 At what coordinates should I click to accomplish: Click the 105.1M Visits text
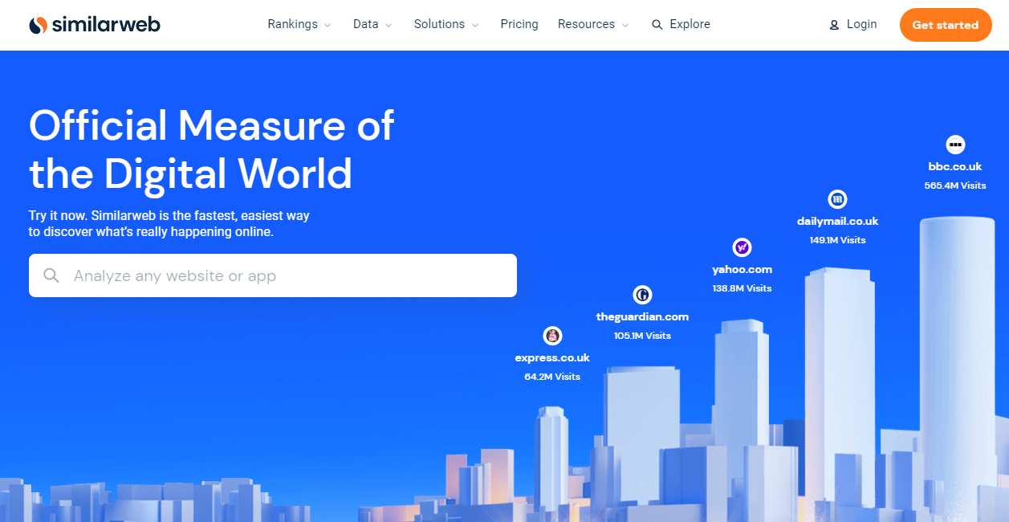click(x=642, y=336)
